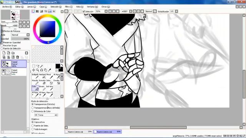Click the undo button in toolbar
The image size is (246, 138).
66,11
